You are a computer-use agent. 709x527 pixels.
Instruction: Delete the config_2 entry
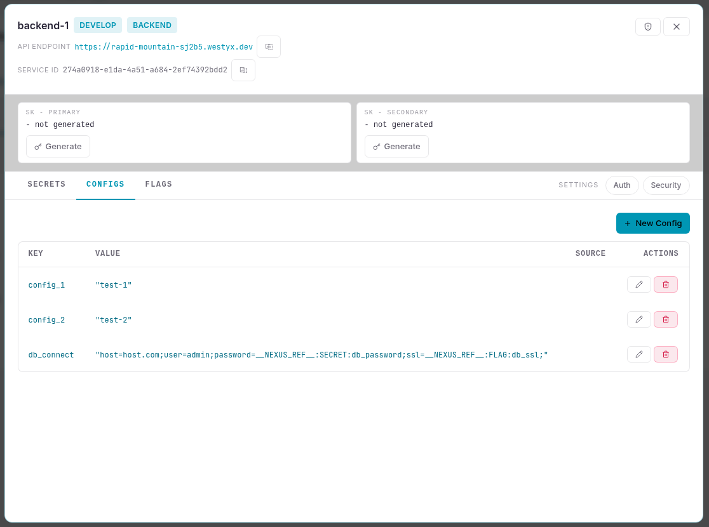(665, 319)
